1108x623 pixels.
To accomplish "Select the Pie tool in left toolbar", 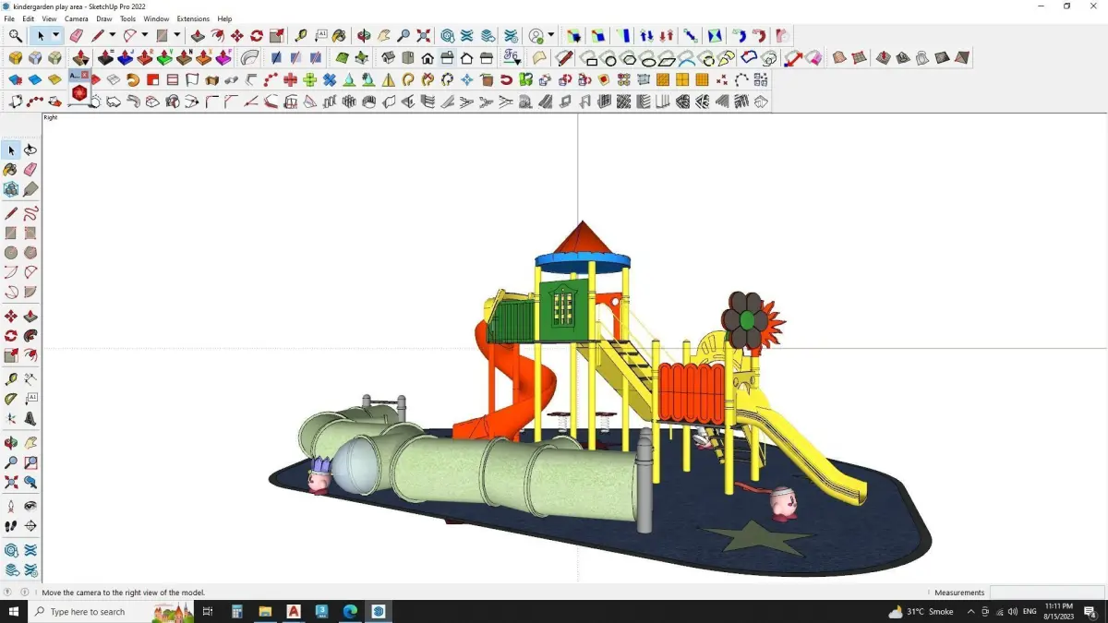I will click(30, 292).
